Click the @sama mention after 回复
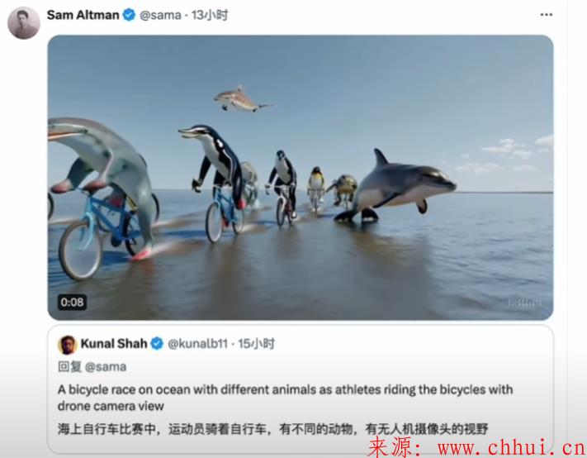587x458 pixels. tap(106, 366)
